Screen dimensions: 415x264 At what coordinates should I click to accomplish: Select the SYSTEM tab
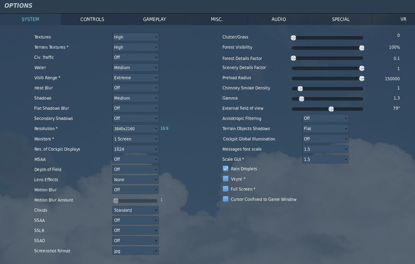click(x=30, y=19)
